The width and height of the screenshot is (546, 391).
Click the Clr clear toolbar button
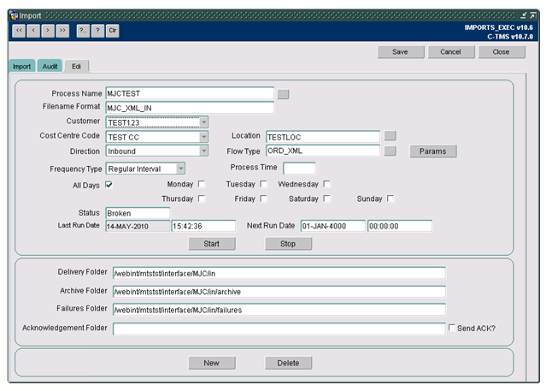[x=113, y=31]
